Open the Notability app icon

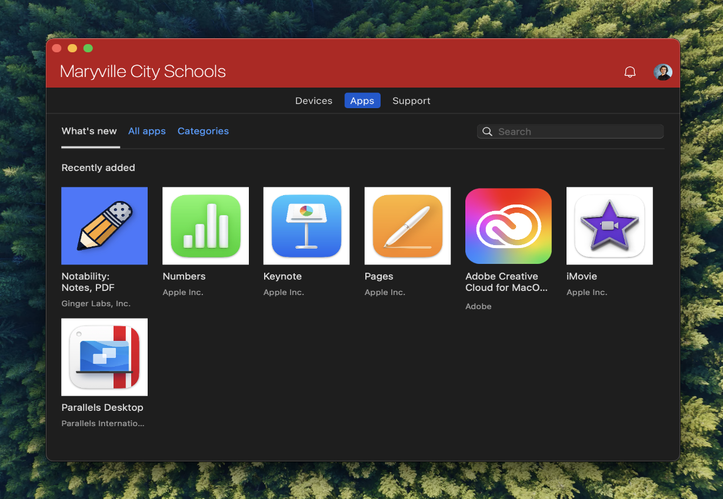coord(104,226)
